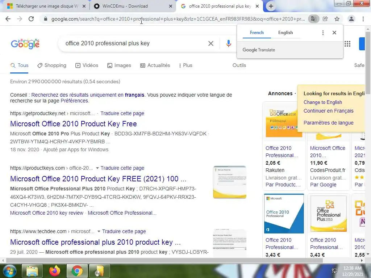
Task: Click the Share this page icon
Action: pyautogui.click(x=325, y=19)
